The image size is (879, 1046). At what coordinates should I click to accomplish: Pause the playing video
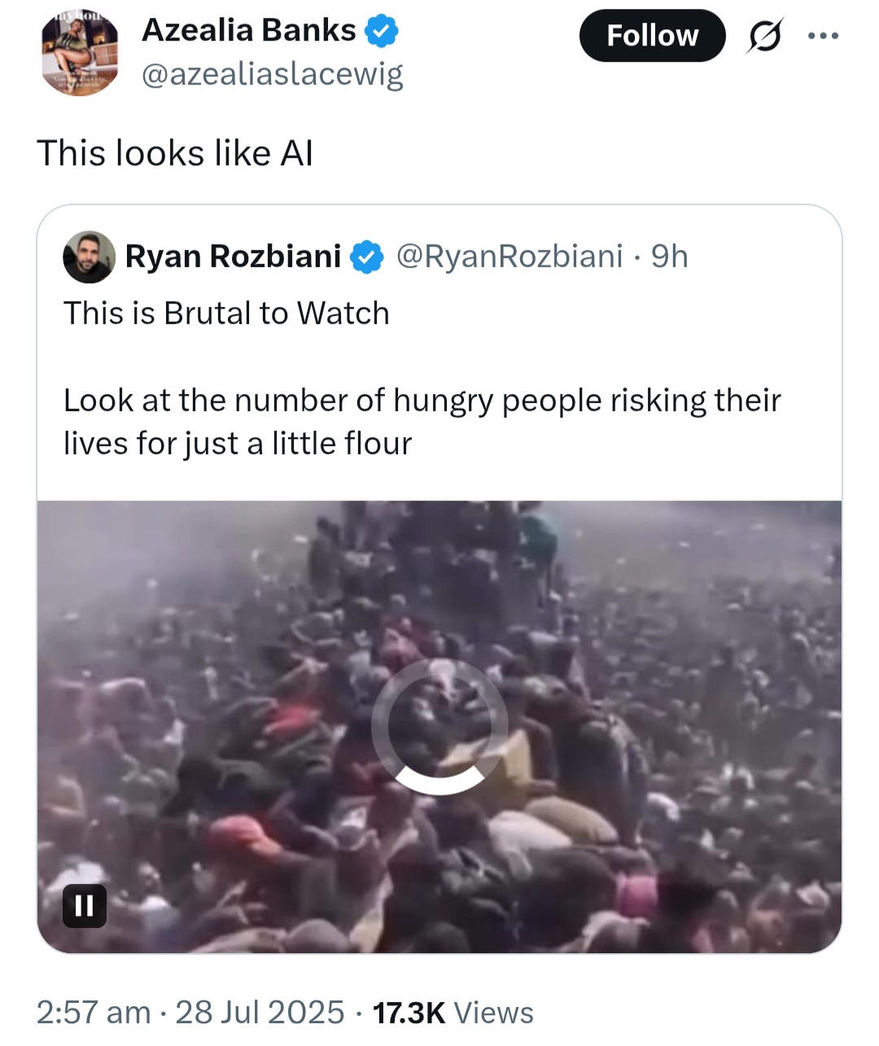point(85,905)
